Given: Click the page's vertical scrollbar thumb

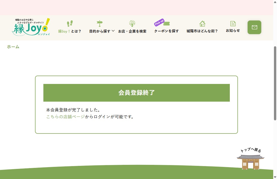Looking at the screenshot, I should coord(275,83).
